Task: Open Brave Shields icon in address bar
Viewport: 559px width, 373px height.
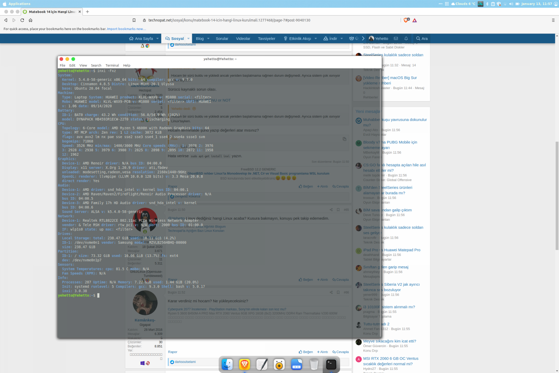Action: 406,20
